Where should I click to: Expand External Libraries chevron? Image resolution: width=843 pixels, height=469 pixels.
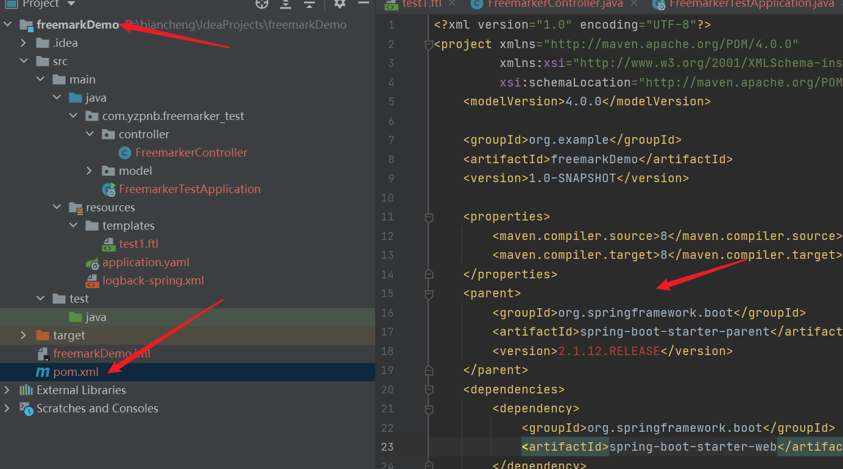pyautogui.click(x=7, y=390)
